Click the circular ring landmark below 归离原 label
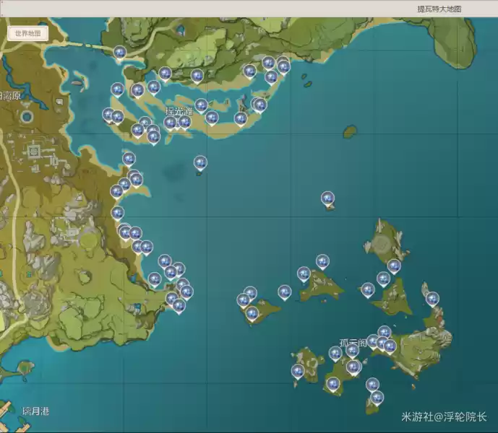This screenshot has width=498, height=433. coord(27,116)
